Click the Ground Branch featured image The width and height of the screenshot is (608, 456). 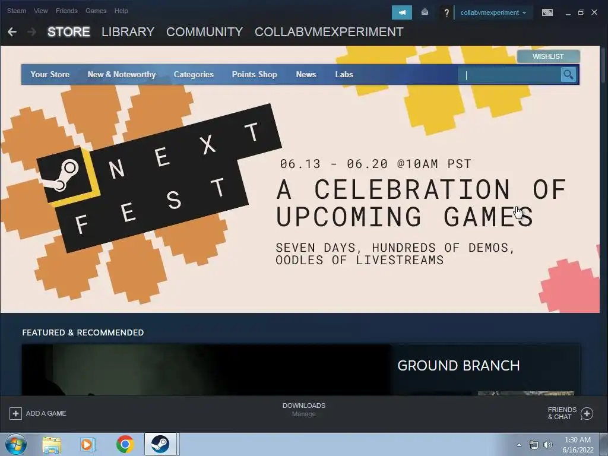[206, 370]
